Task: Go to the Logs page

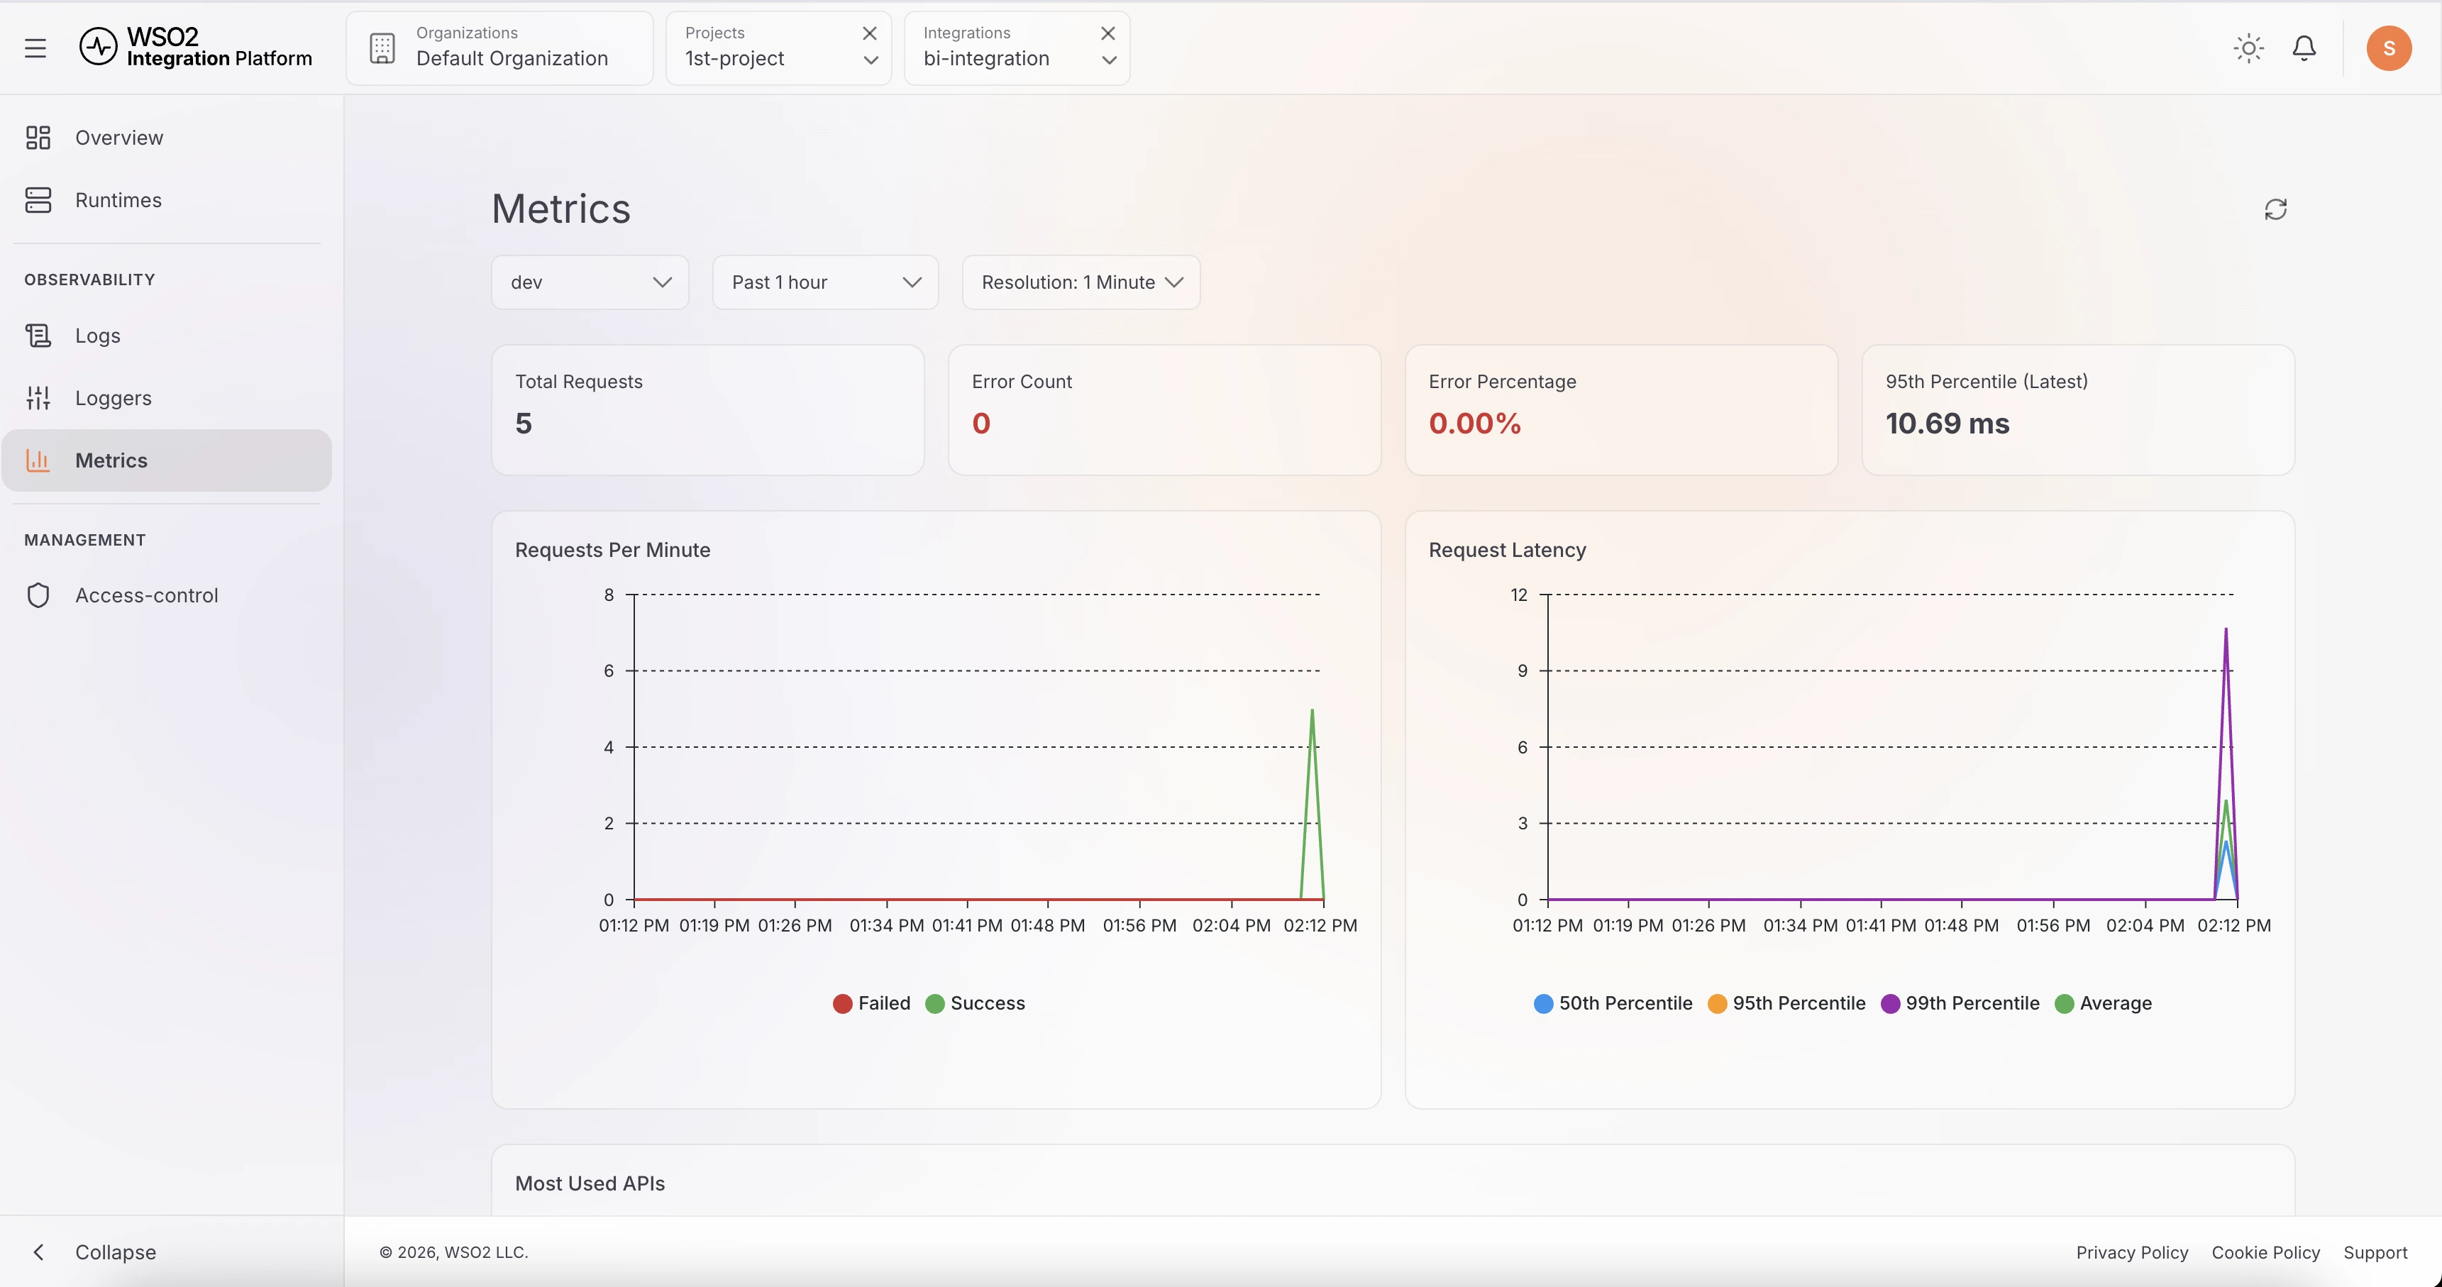Action: (96, 336)
